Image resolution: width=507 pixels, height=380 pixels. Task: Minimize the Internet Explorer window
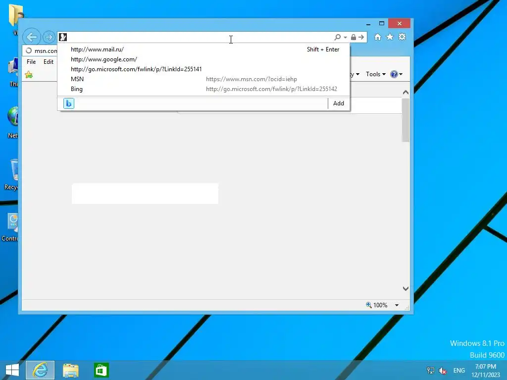[x=368, y=24]
